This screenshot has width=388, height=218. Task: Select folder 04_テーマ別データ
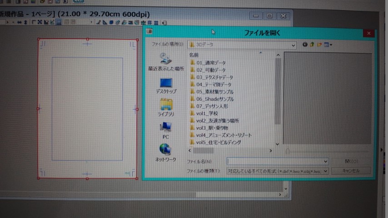click(211, 84)
